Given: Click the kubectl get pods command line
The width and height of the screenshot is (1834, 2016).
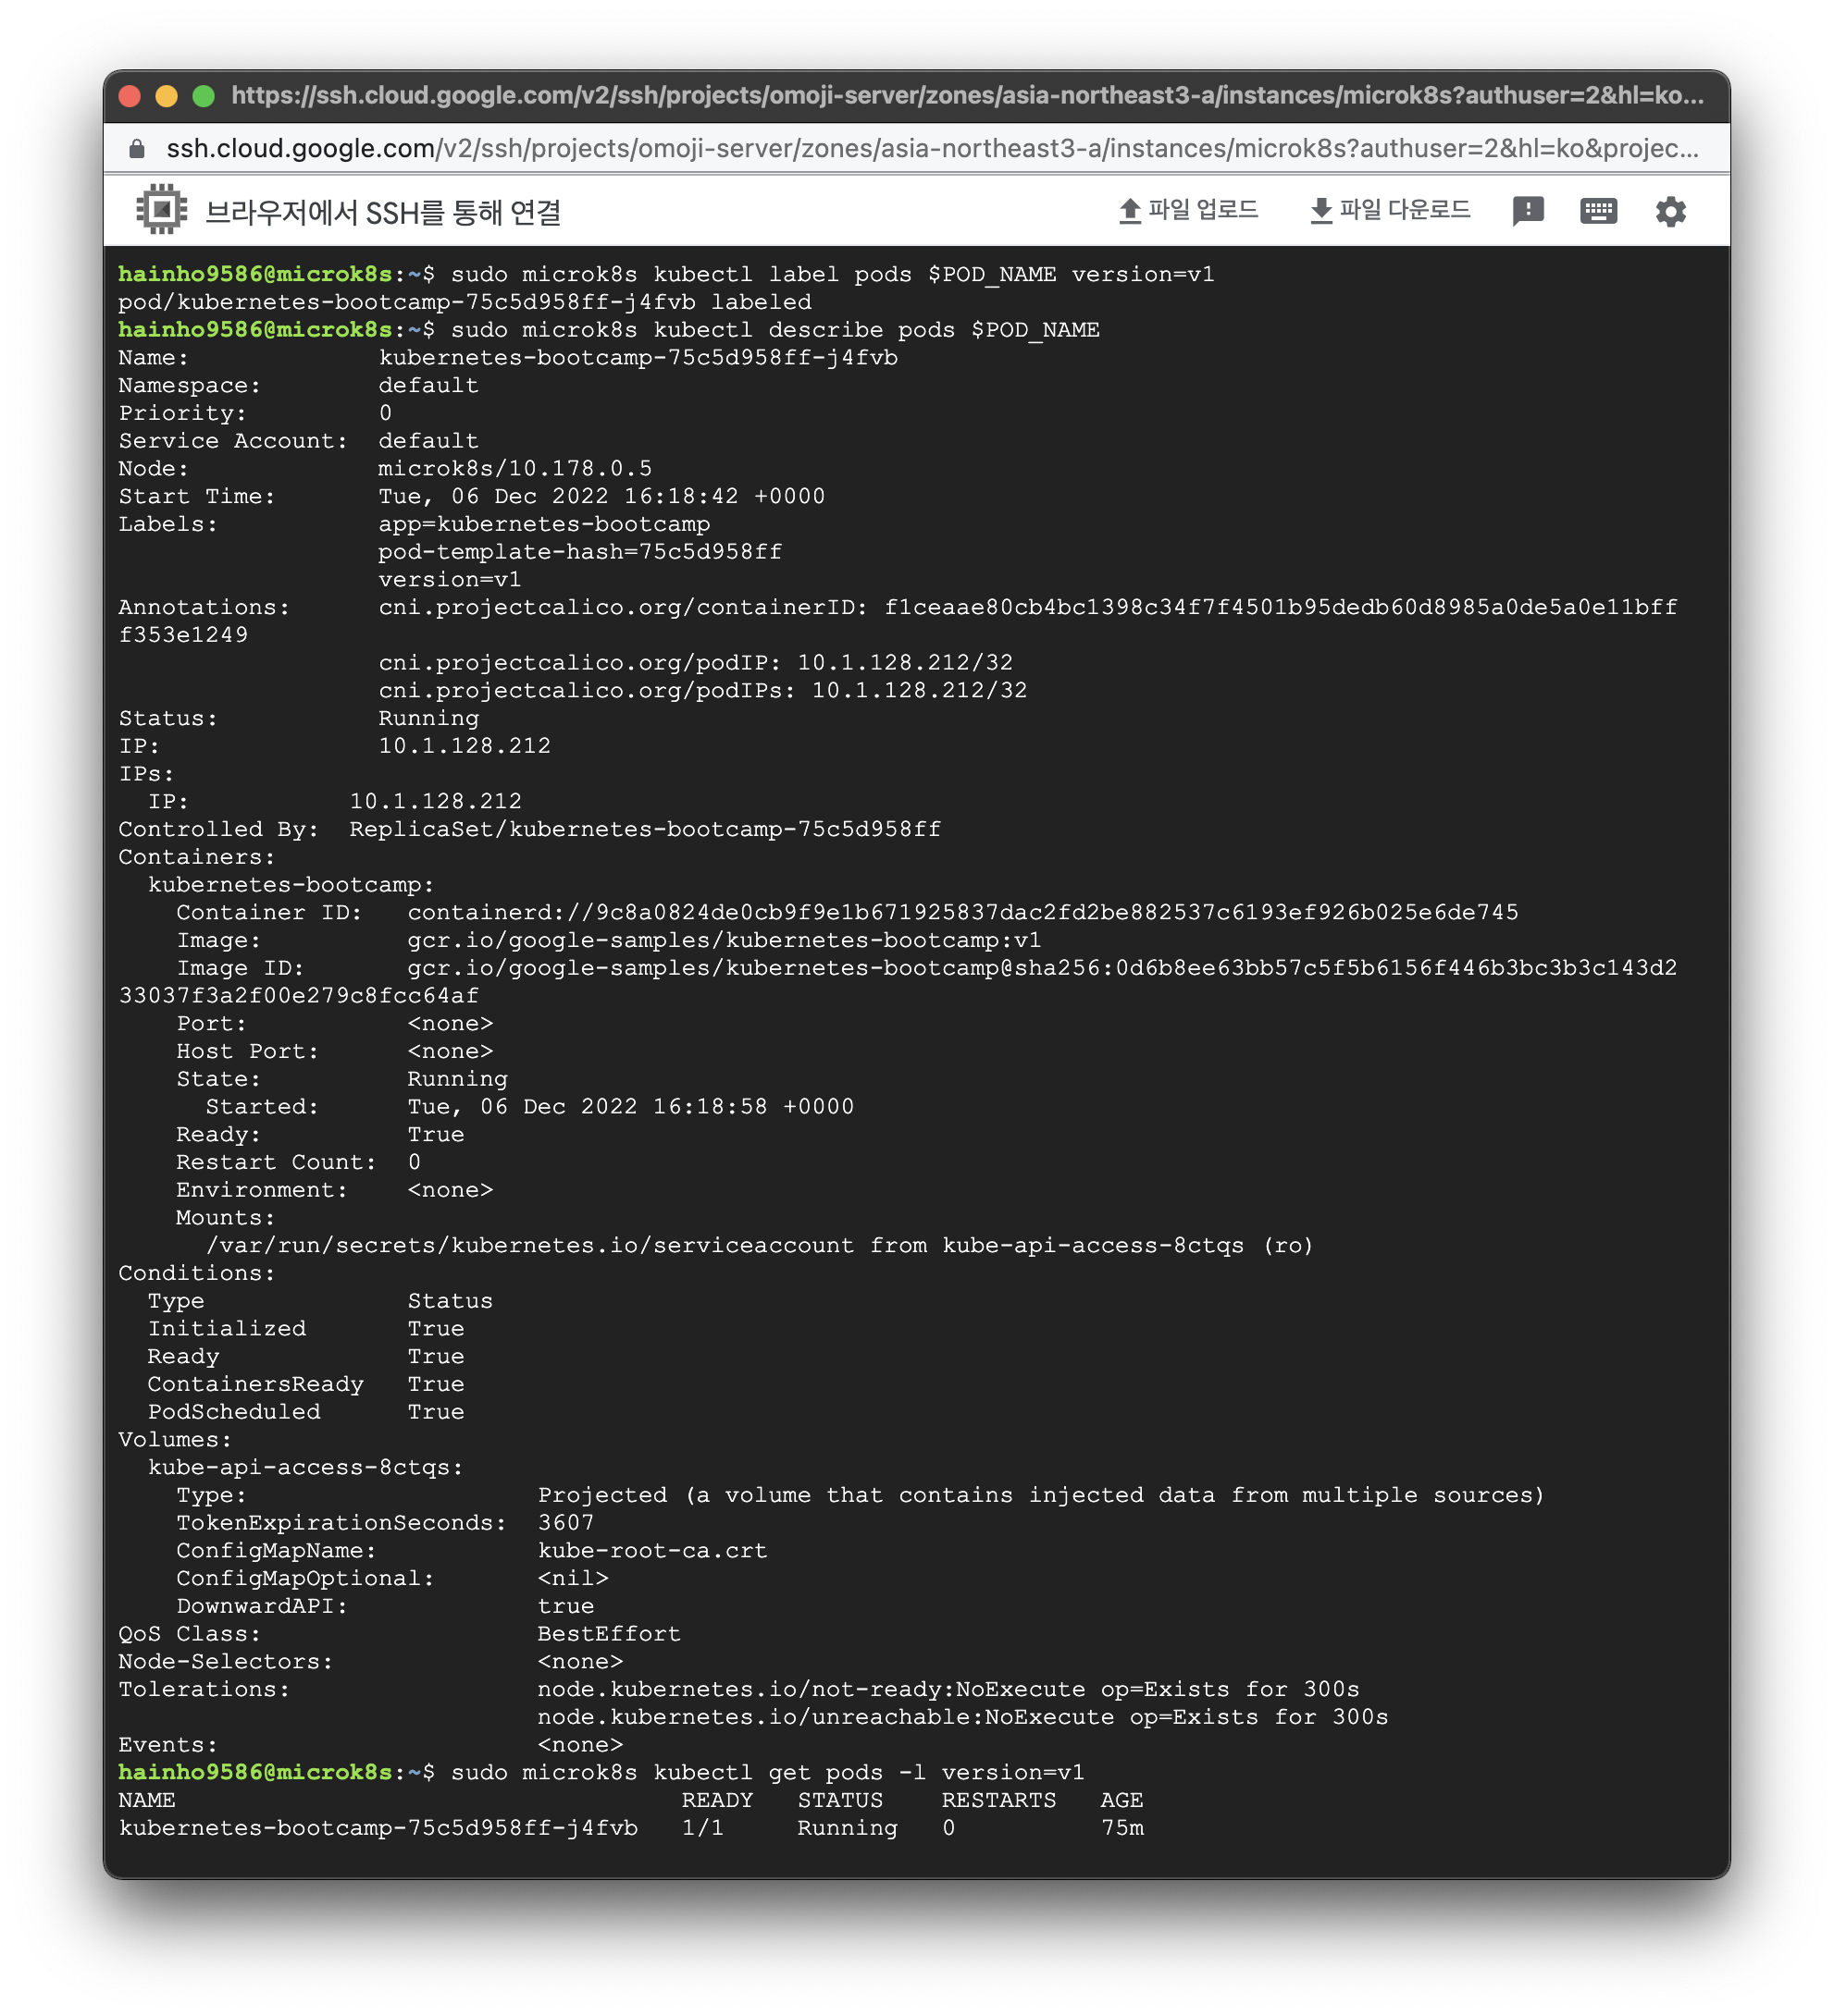Looking at the screenshot, I should click(766, 1772).
